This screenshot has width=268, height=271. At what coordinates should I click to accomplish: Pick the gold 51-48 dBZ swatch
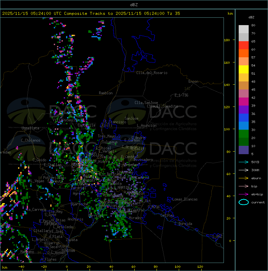[244, 78]
